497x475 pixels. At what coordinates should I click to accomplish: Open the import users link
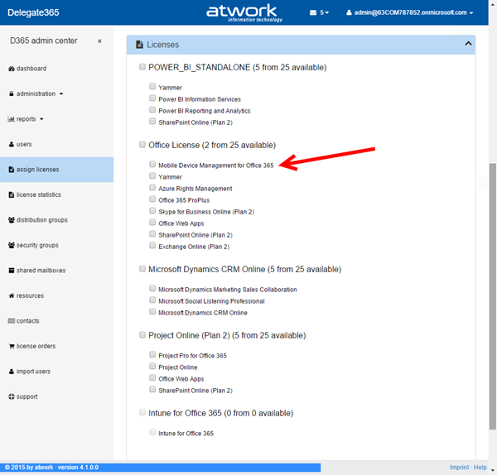[x=56, y=372]
